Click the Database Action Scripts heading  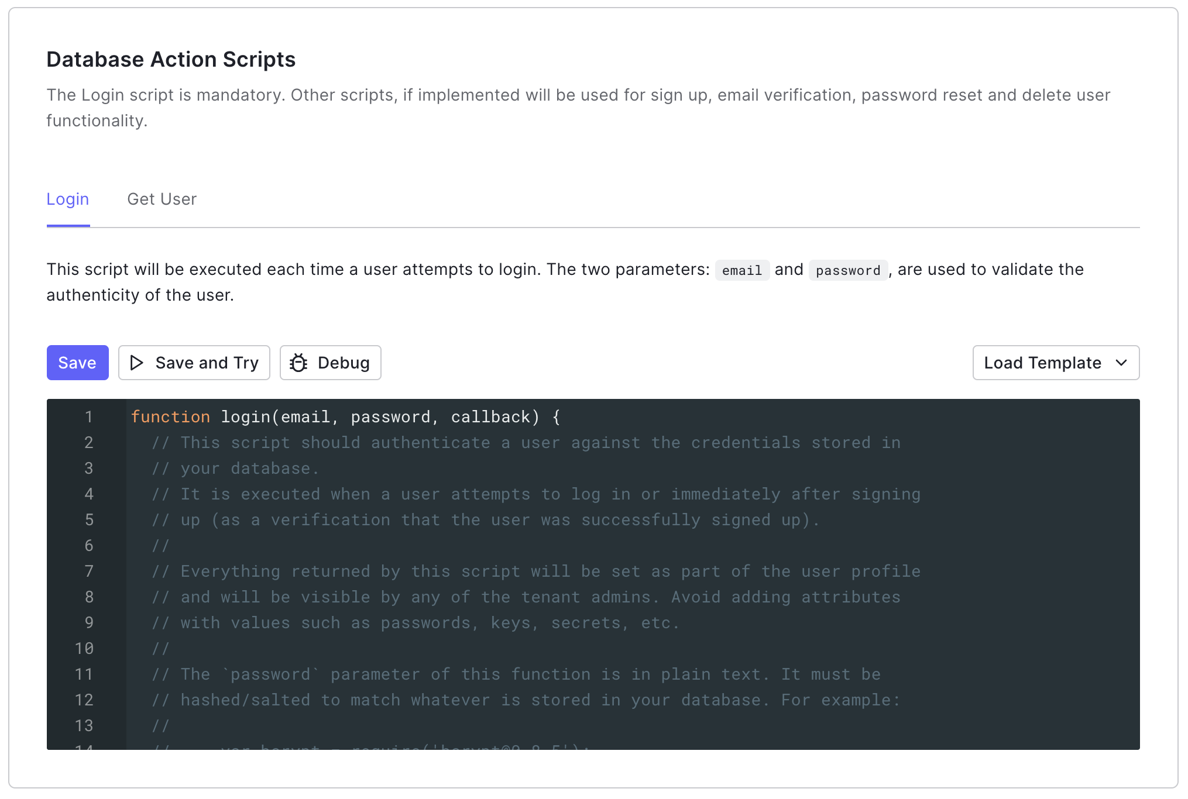click(x=171, y=59)
